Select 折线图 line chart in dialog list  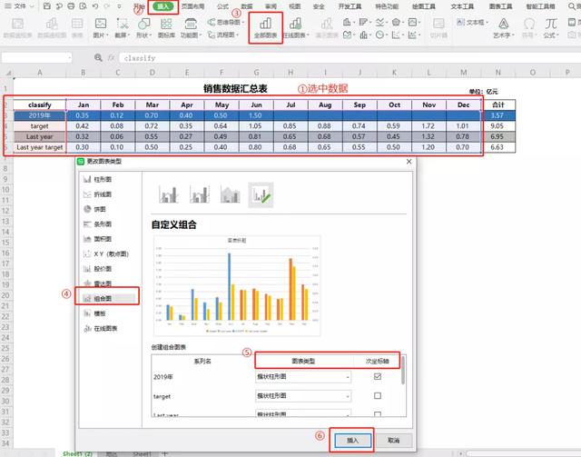pyautogui.click(x=98, y=194)
